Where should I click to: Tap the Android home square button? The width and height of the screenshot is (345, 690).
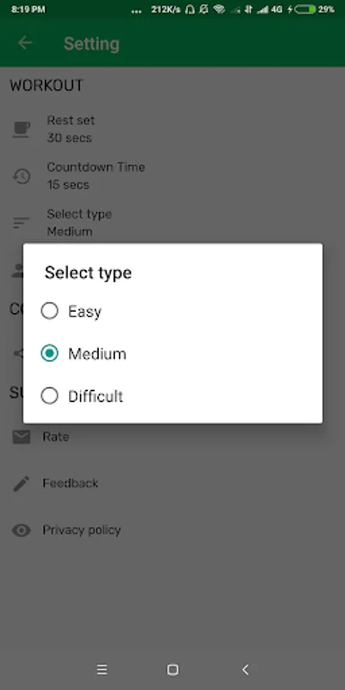(x=172, y=670)
